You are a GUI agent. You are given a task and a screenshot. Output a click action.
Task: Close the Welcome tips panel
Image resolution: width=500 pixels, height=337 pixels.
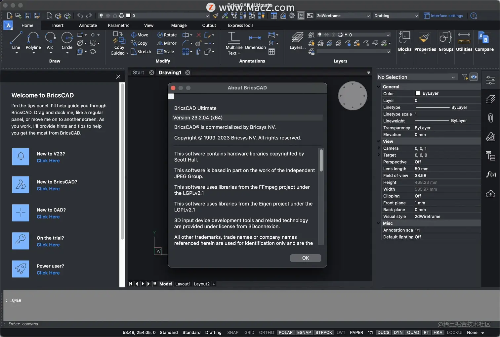coord(118,76)
